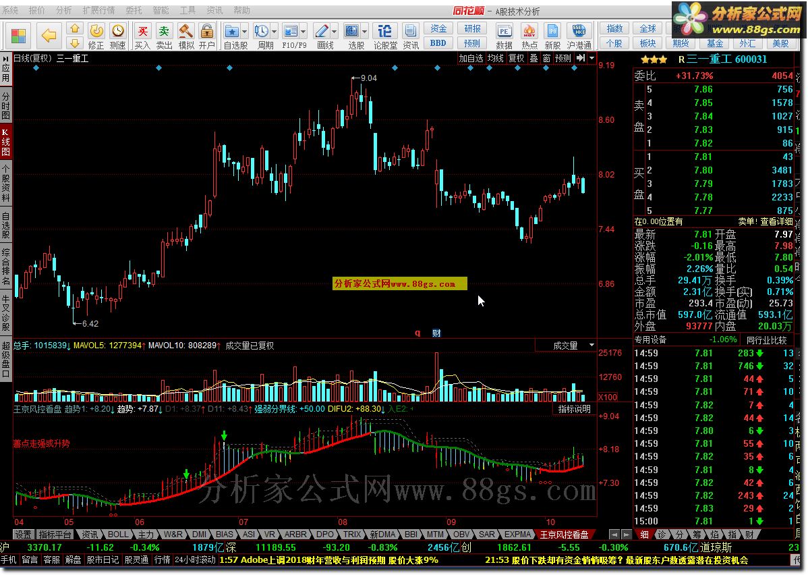Image resolution: width=808 pixels, height=575 pixels.
Task: Click the up arrow toolbar icon
Action: pyautogui.click(x=75, y=29)
